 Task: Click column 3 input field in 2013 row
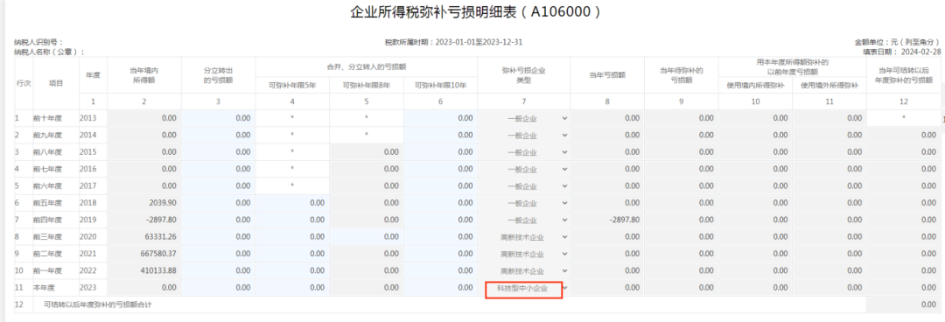pyautogui.click(x=218, y=118)
